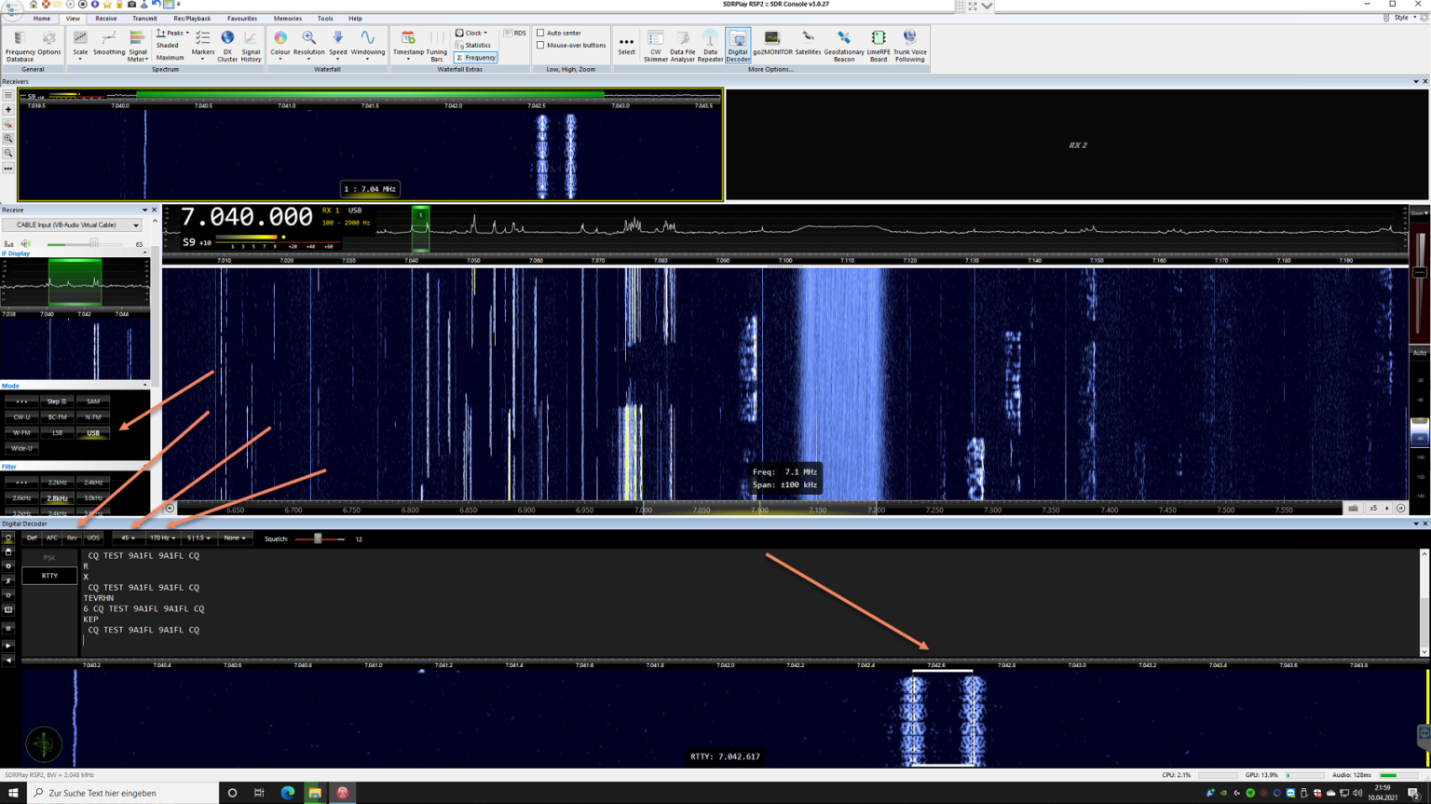
Task: Open the LimeRFE Board tool
Action: coord(879,46)
